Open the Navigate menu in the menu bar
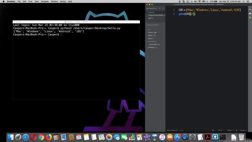The width and height of the screenshot is (252, 142). [x=44, y=2]
